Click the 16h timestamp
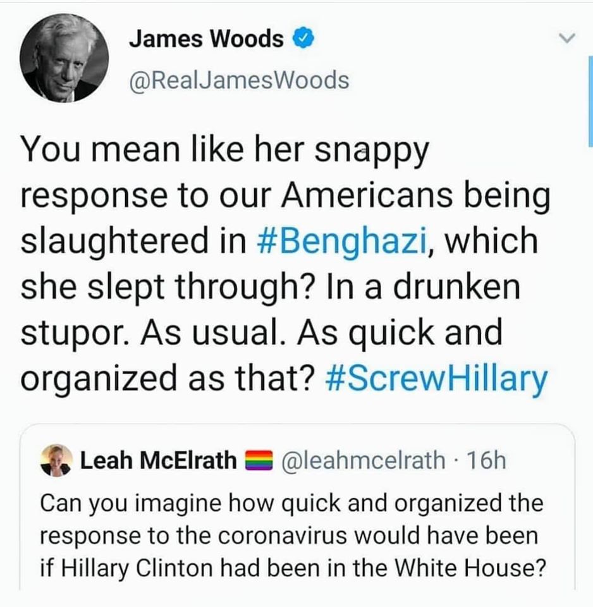This screenshot has width=593, height=607. pos(487,460)
